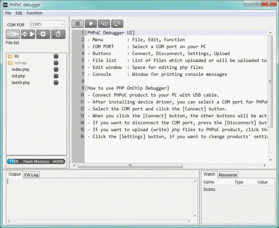
Task: Click the chip icon beside index.php
Action: pos(56,70)
